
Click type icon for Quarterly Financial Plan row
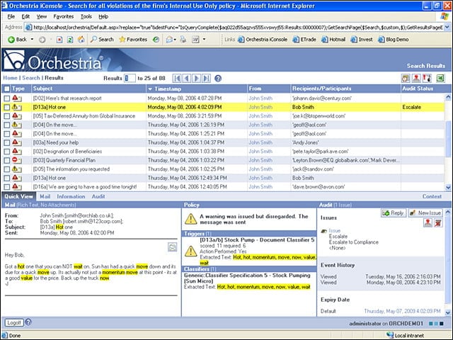click(17, 160)
